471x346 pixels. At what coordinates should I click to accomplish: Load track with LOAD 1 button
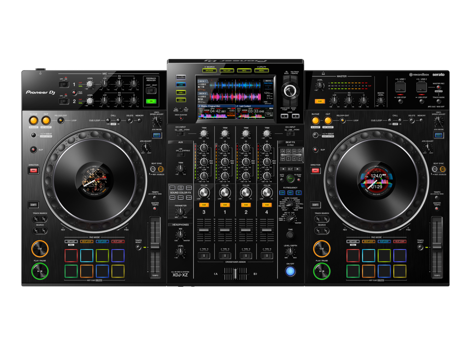(x=284, y=116)
